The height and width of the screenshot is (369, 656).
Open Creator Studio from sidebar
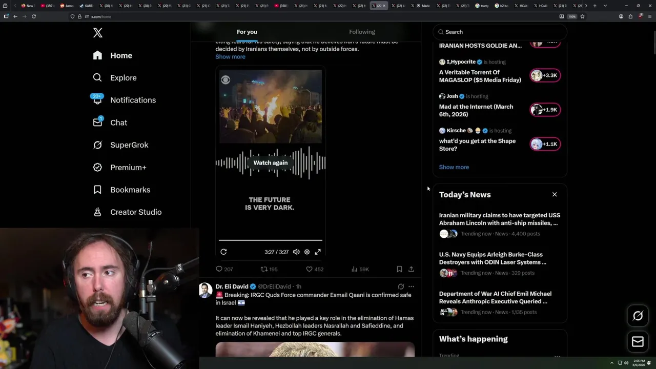[x=128, y=212]
